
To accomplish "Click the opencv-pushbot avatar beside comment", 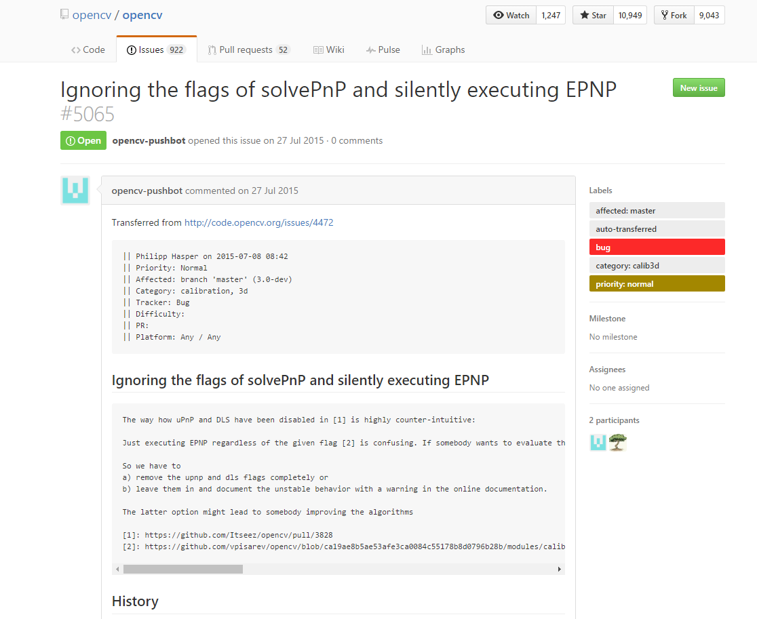I will click(x=75, y=191).
